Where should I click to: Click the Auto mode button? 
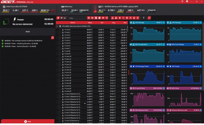(28, 31)
